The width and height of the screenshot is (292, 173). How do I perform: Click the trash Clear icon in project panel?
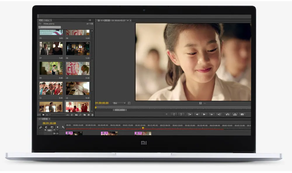(92, 115)
